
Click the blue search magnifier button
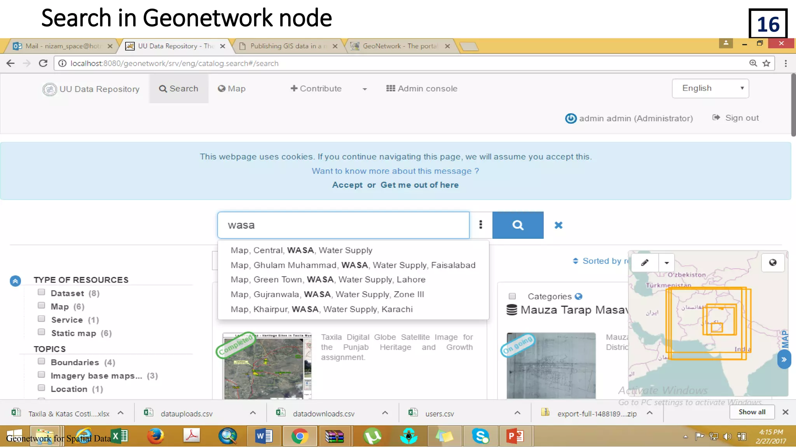click(x=518, y=225)
